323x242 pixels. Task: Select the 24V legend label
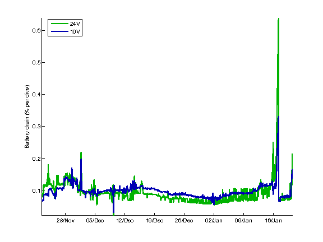(x=75, y=24)
